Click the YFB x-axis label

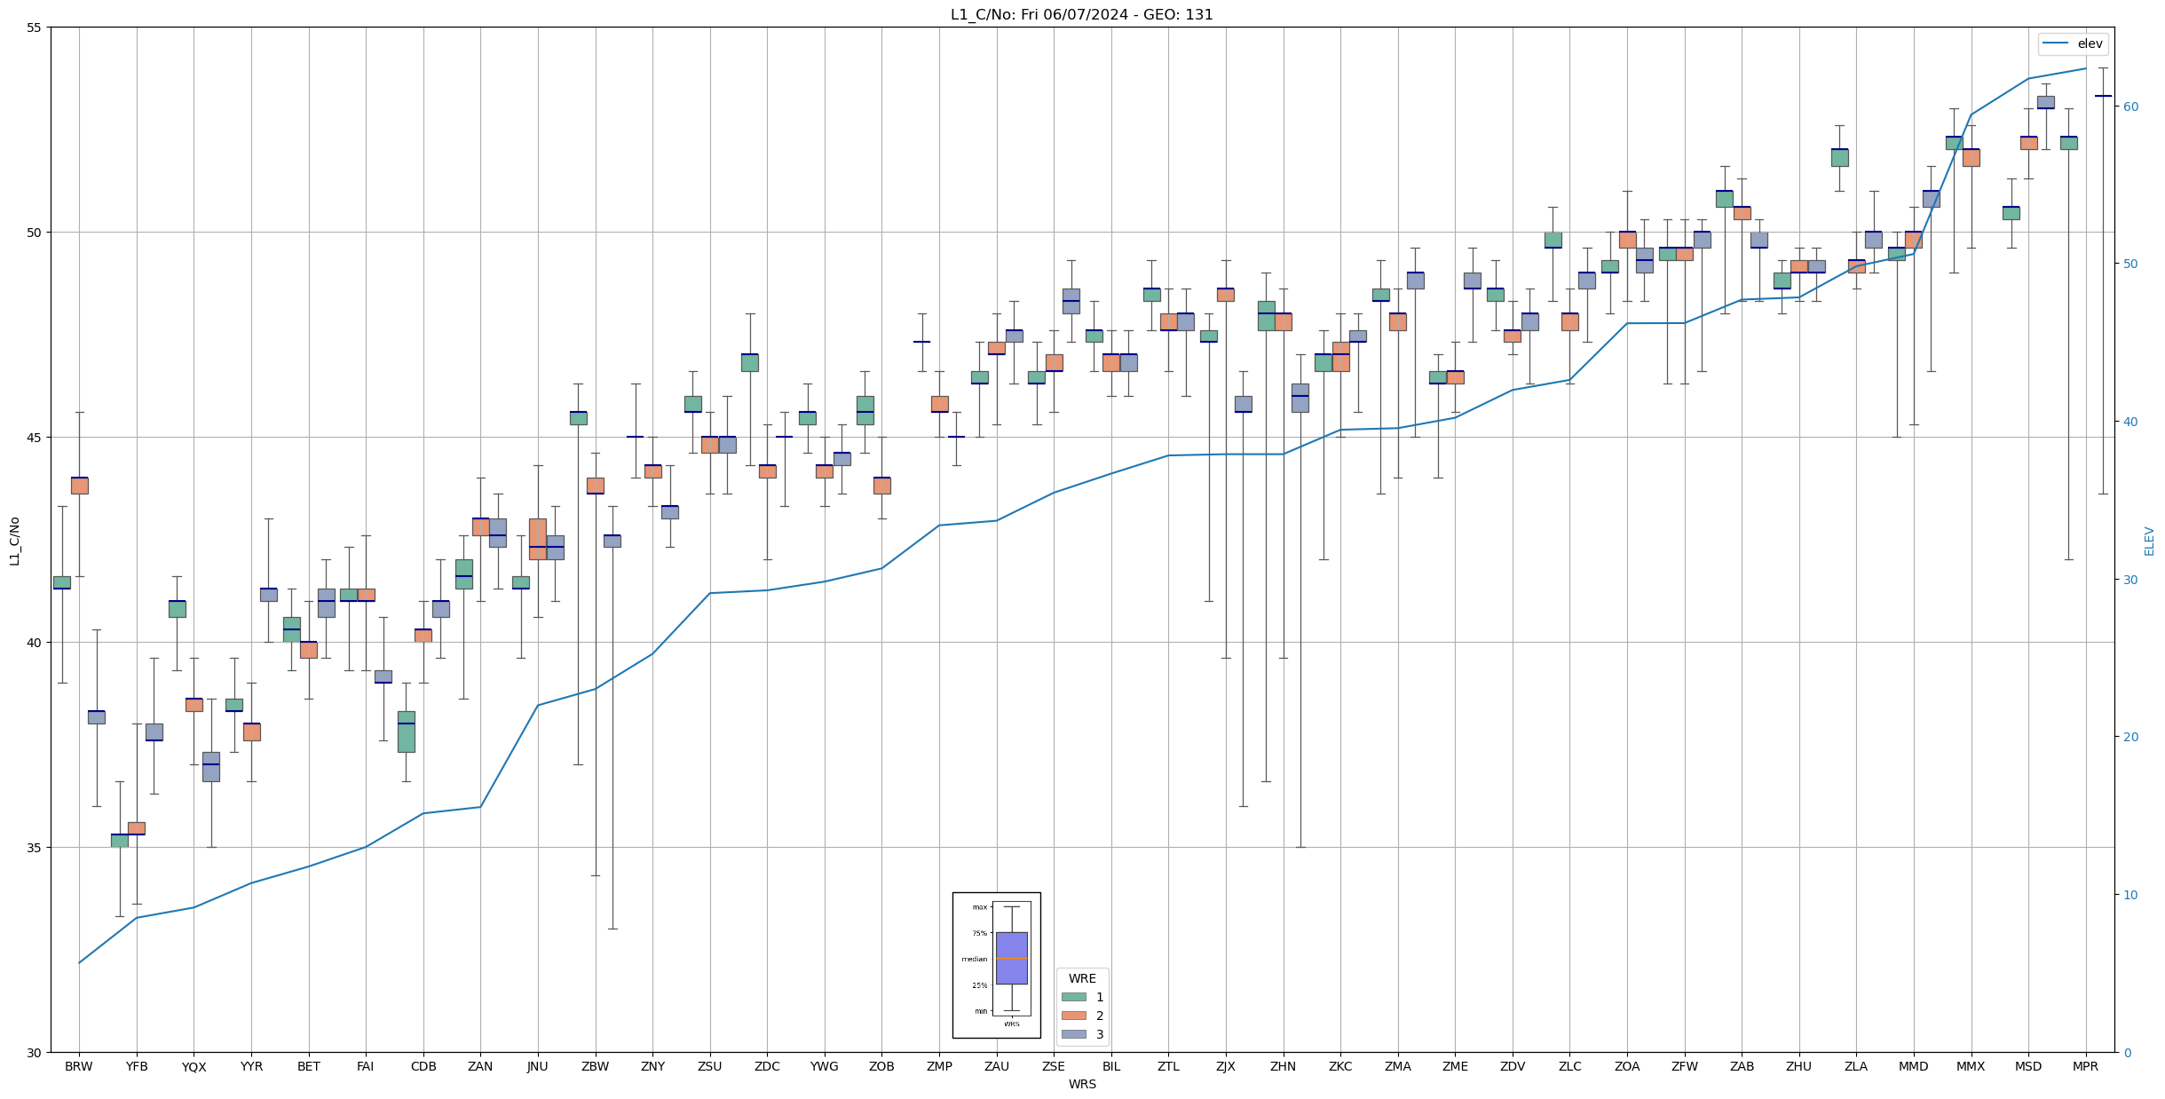click(x=137, y=1066)
